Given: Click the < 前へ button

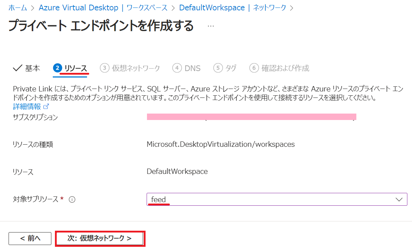Looking at the screenshot, I should pyautogui.click(x=30, y=239).
